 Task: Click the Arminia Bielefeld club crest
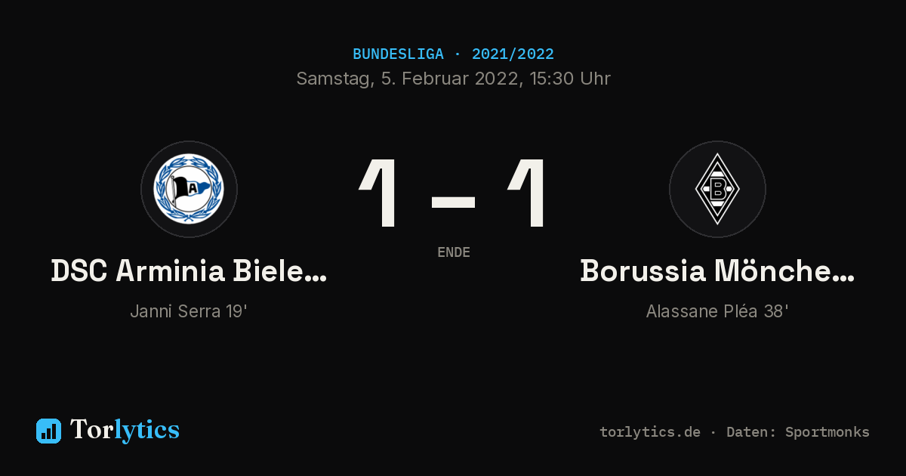pyautogui.click(x=189, y=189)
